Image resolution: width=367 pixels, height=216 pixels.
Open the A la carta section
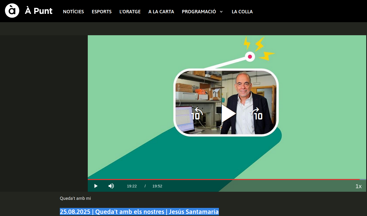click(161, 12)
